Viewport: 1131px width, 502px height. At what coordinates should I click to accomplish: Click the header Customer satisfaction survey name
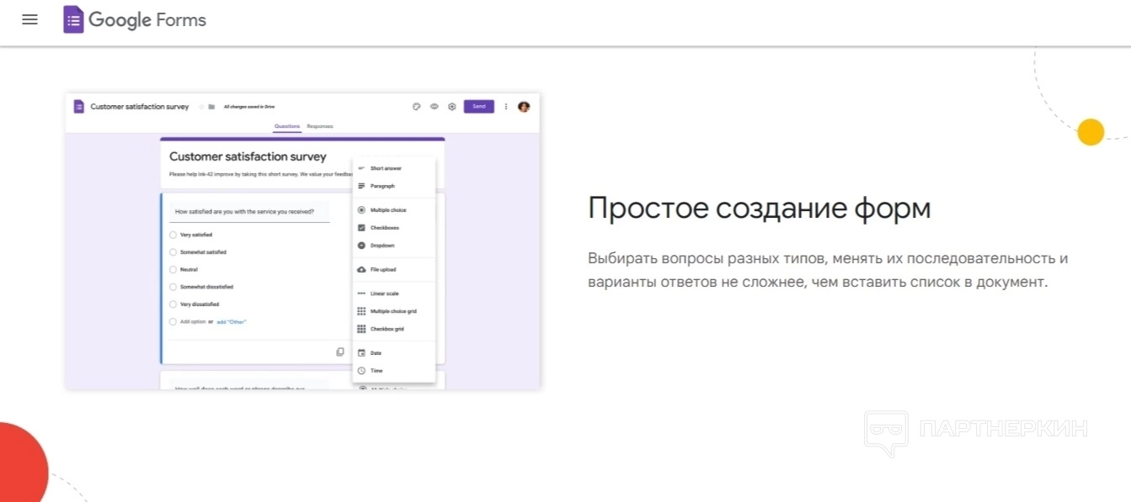click(x=140, y=107)
